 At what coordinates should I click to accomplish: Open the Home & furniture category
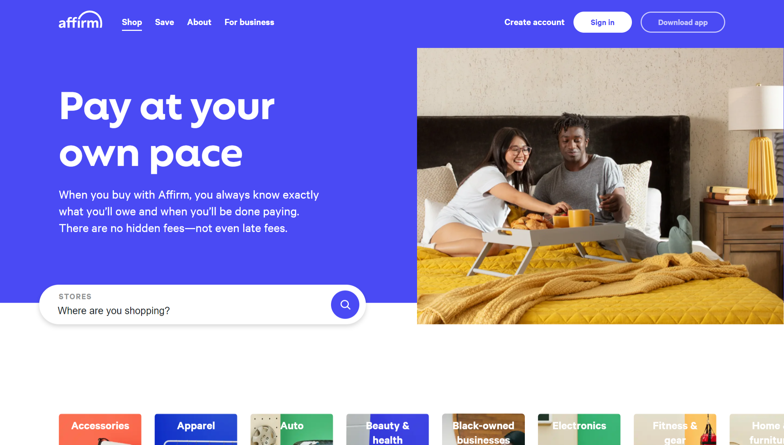tap(757, 429)
